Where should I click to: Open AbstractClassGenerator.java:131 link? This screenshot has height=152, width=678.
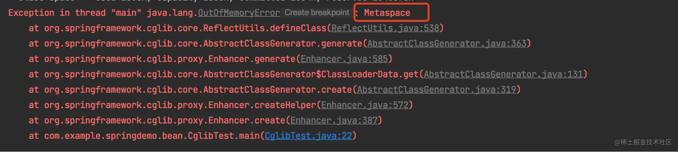(503, 74)
